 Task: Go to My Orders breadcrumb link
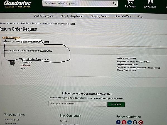pyautogui.click(x=25, y=23)
